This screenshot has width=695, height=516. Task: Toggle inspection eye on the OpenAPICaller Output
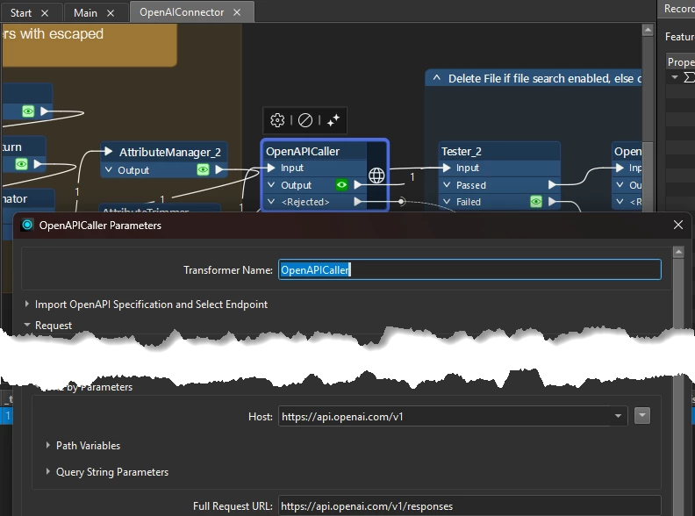point(341,185)
